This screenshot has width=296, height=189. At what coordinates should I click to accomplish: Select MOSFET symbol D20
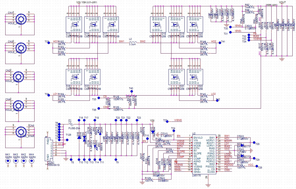tap(195, 24)
